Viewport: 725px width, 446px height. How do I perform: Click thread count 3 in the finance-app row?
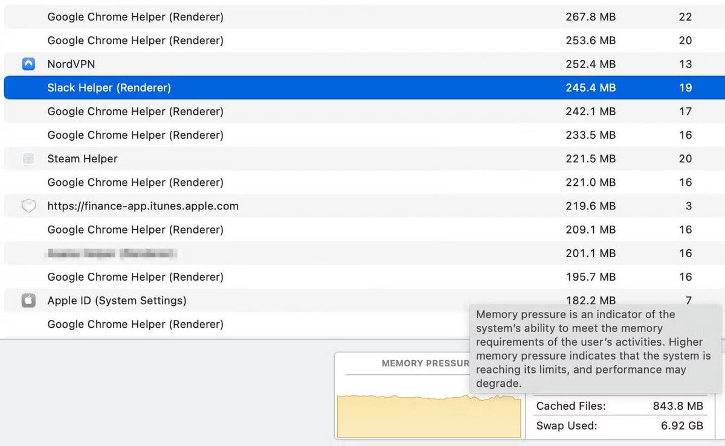(689, 206)
